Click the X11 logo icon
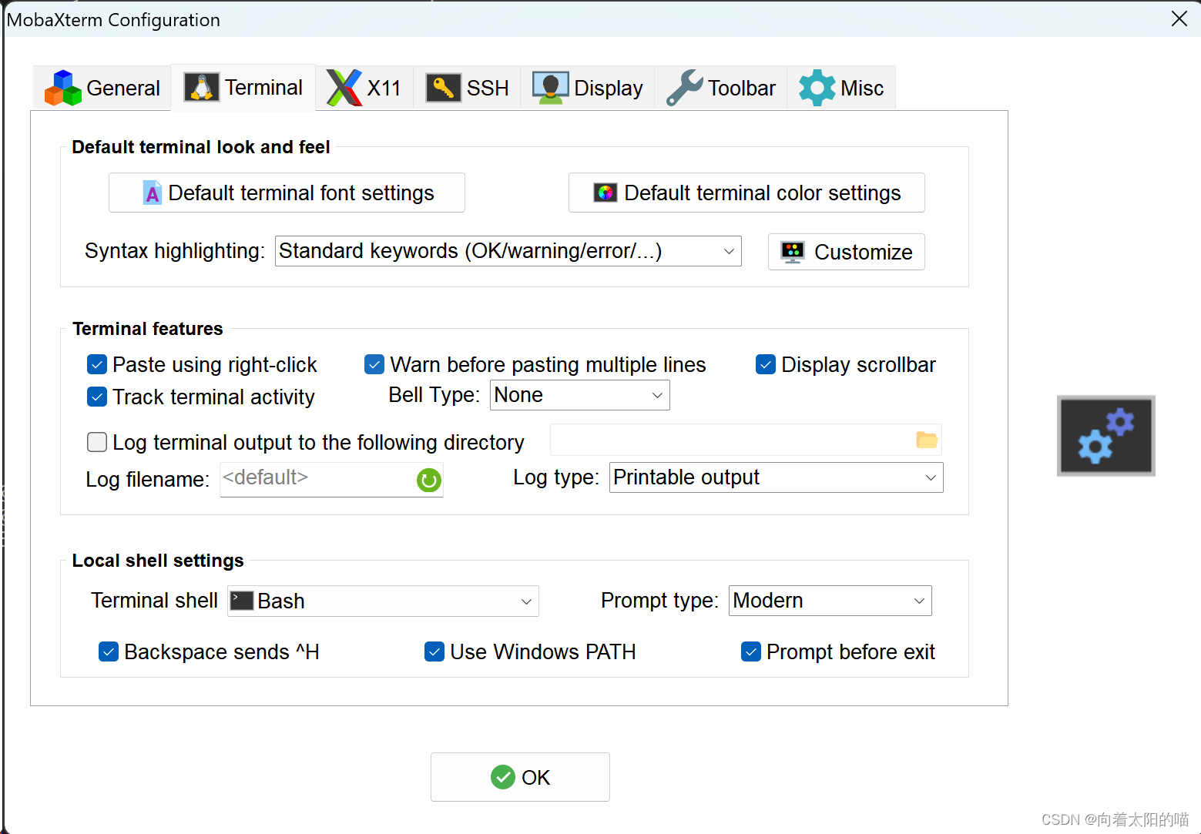This screenshot has width=1201, height=834. [x=344, y=88]
